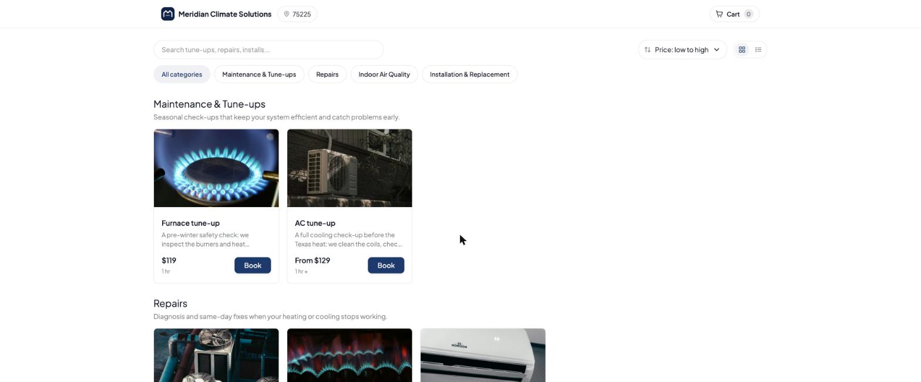The height and width of the screenshot is (382, 921).
Task: Click the location pin icon beside 75225
Action: (x=287, y=14)
